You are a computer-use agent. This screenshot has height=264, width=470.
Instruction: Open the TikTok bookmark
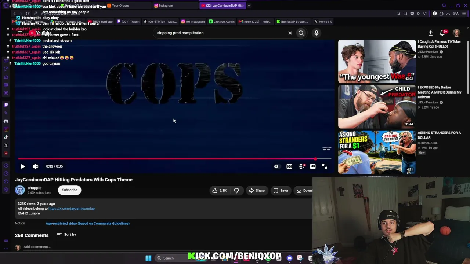[x=160, y=22]
